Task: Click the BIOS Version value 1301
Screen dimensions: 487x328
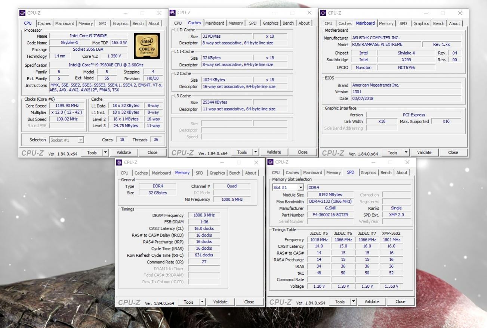Action: (x=406, y=92)
